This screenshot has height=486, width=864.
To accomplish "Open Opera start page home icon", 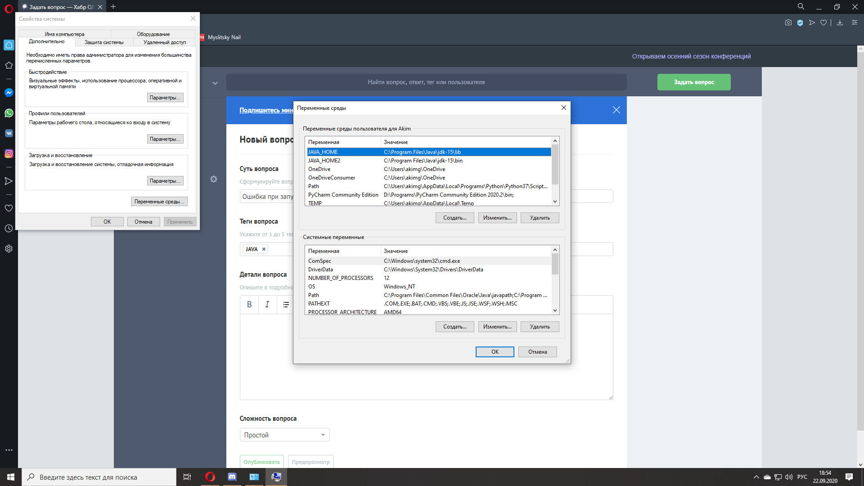I will tap(9, 45).
